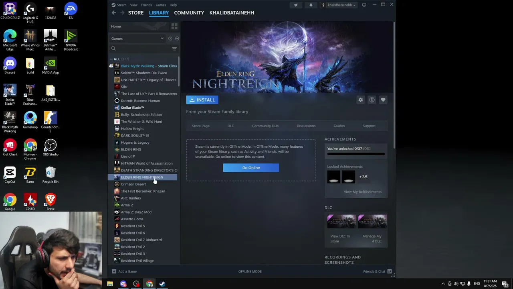
Task: Open the Guides link
Action: click(x=339, y=126)
